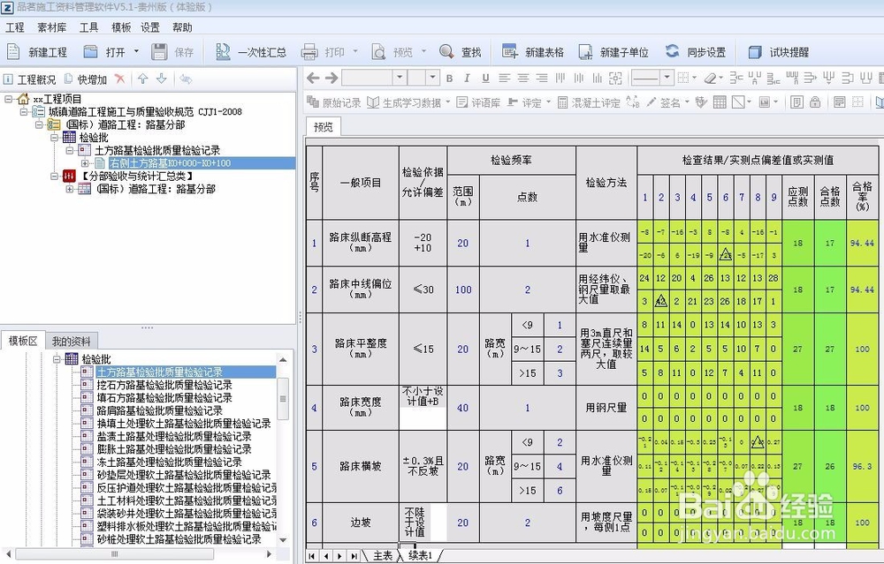Click the 签名 signature pen icon
The width and height of the screenshot is (884, 564).
[x=652, y=102]
